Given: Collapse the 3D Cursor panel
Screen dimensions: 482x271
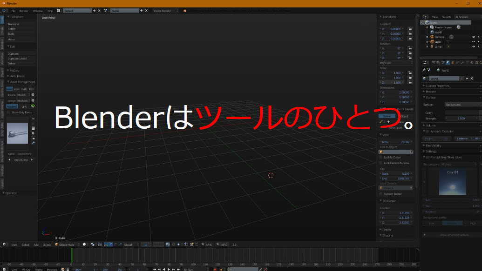Looking at the screenshot, I should (x=388, y=201).
